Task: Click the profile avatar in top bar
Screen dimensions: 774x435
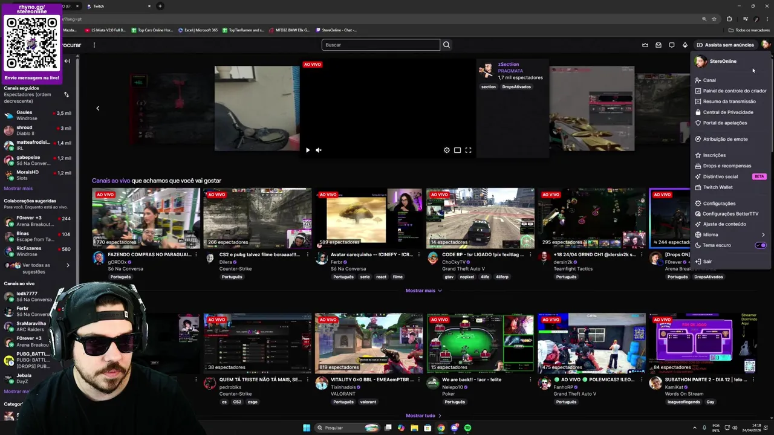Action: (766, 45)
